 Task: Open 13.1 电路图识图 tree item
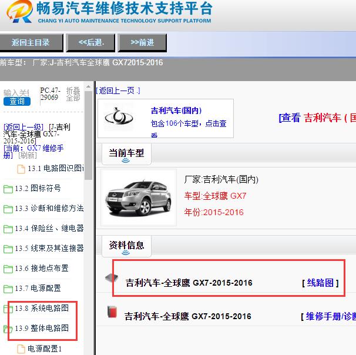pos(56,169)
